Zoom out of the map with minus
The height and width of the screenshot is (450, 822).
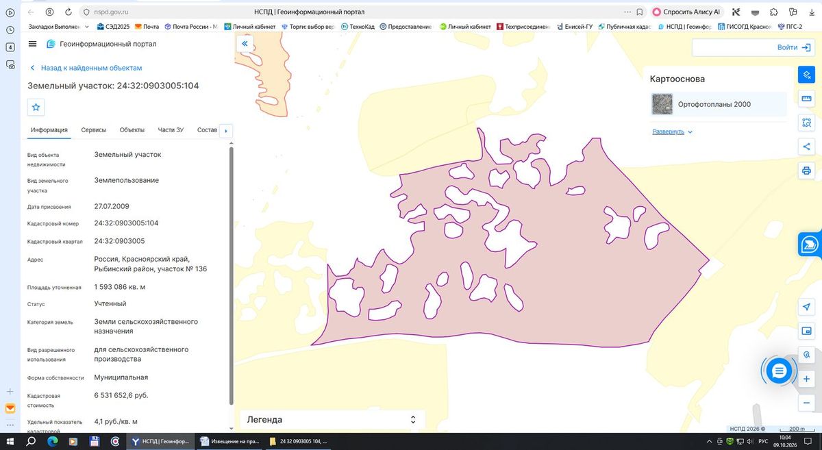coord(806,403)
